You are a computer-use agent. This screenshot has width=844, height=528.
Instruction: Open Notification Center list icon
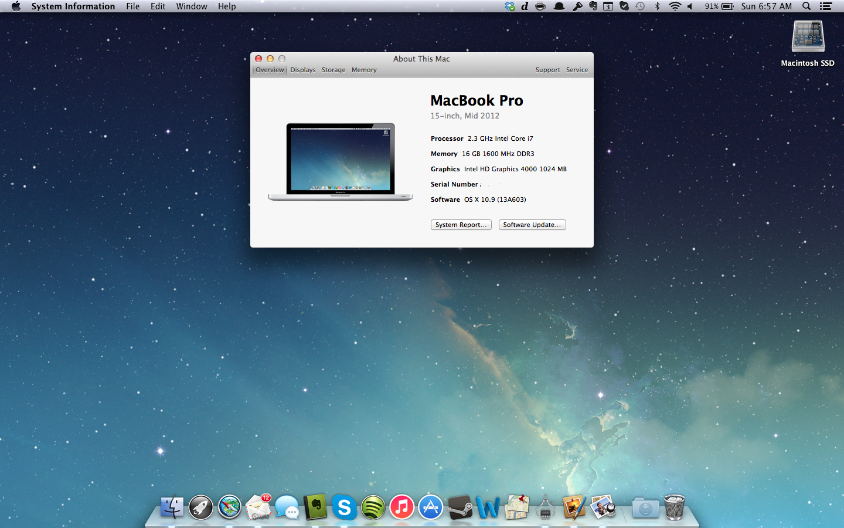pos(826,6)
